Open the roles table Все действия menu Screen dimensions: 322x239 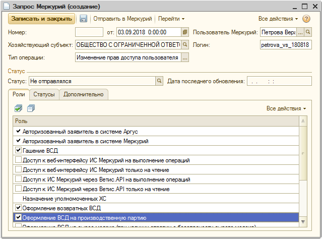point(286,108)
